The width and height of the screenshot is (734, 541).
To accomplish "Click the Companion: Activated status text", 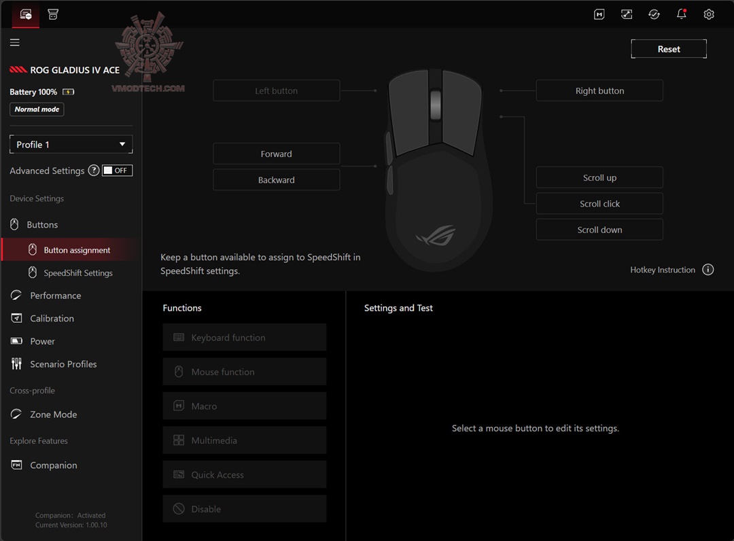I will point(70,515).
